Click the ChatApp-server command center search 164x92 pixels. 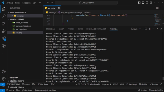point(86,3)
